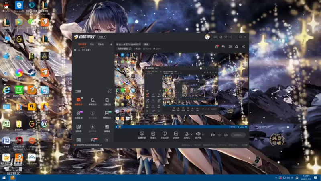The width and height of the screenshot is (321, 181).
Task: Open the Warframe desktop icon
Action: tap(32, 159)
